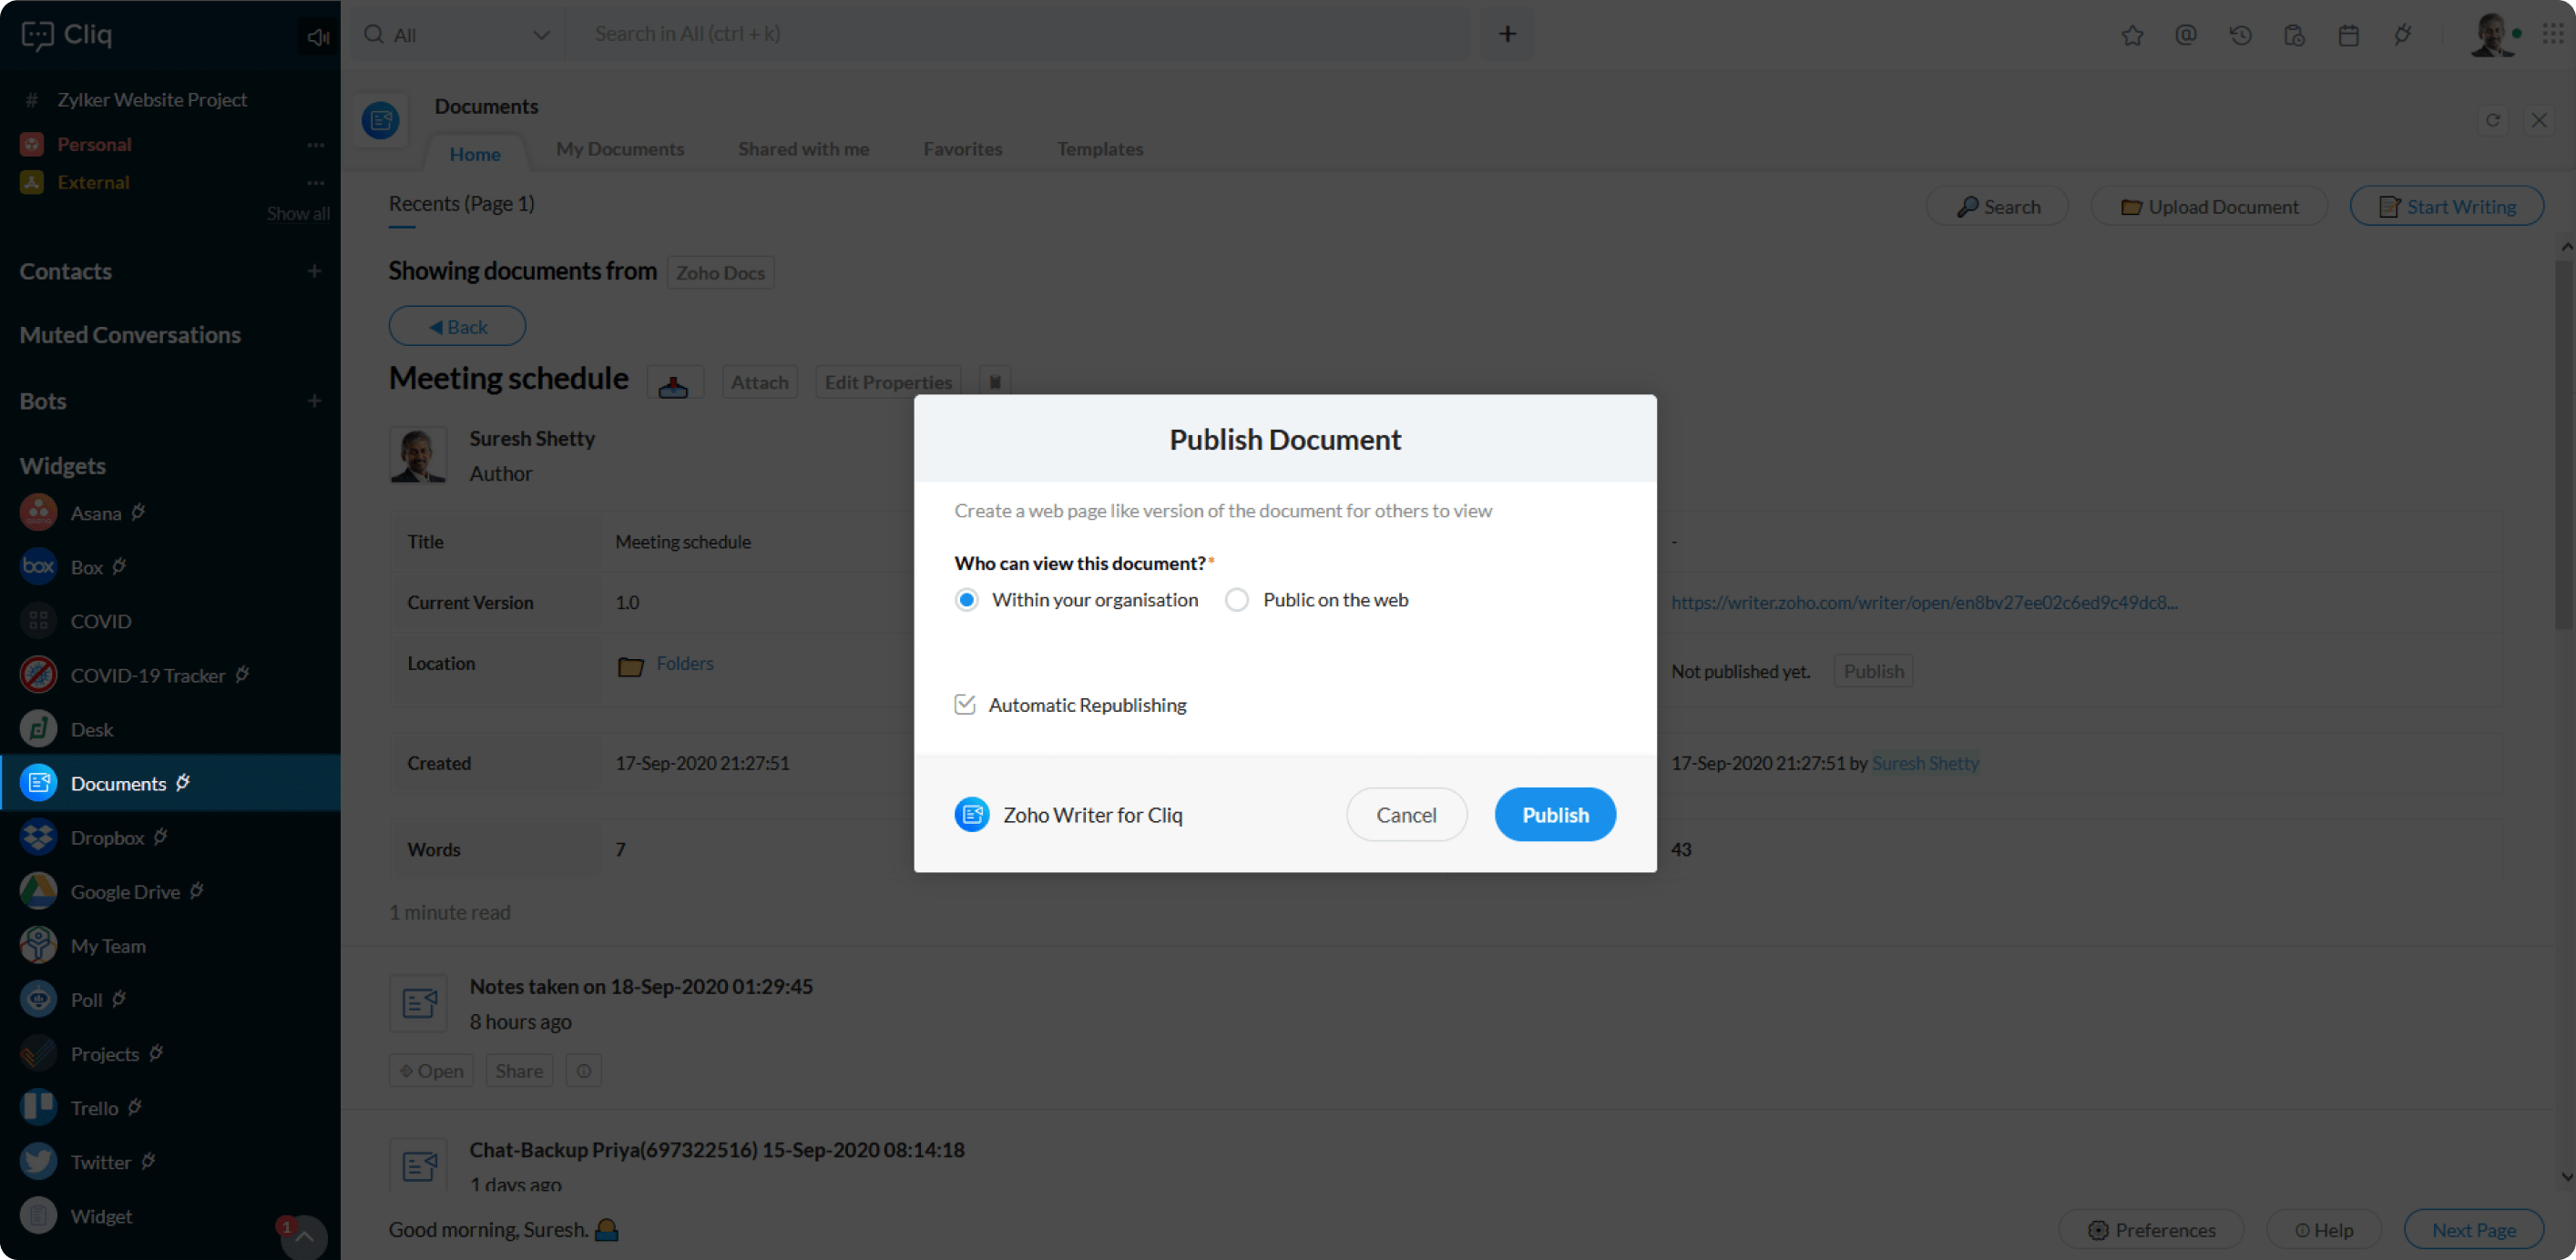Open the My Team widget
Image resolution: width=2576 pixels, height=1260 pixels.
[108, 945]
